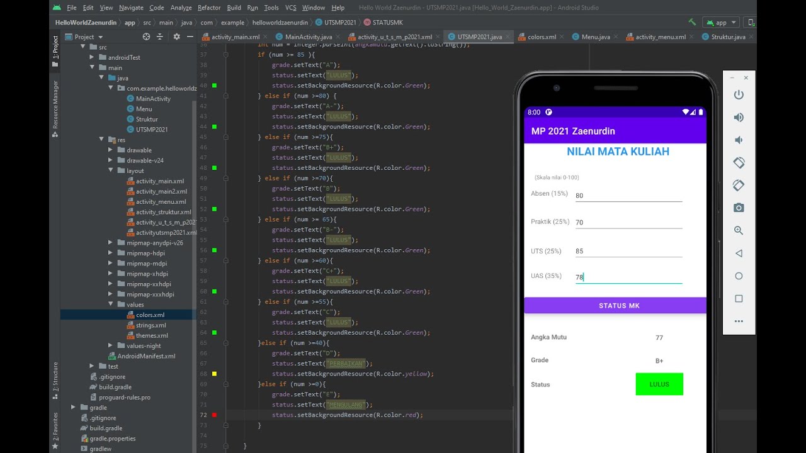Click the emulator Back triangle icon
Image resolution: width=806 pixels, height=453 pixels.
coord(739,254)
